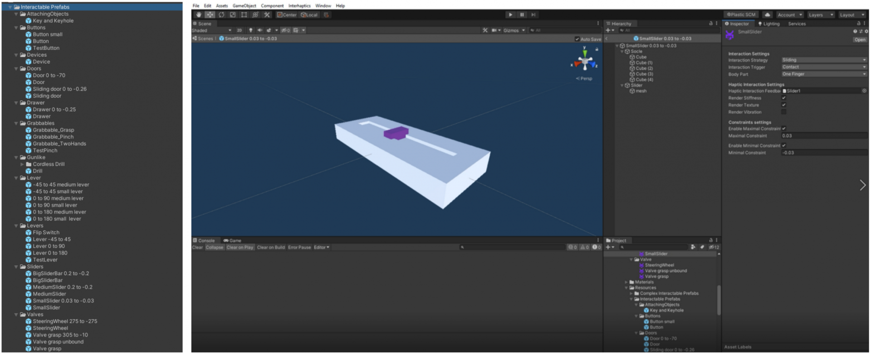Click Hierarchy add object plus button
871x354 pixels.
610,30
